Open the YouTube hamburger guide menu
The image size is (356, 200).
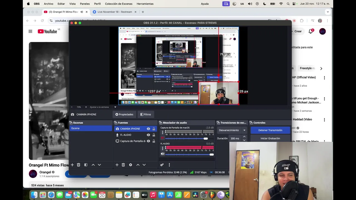(30, 31)
